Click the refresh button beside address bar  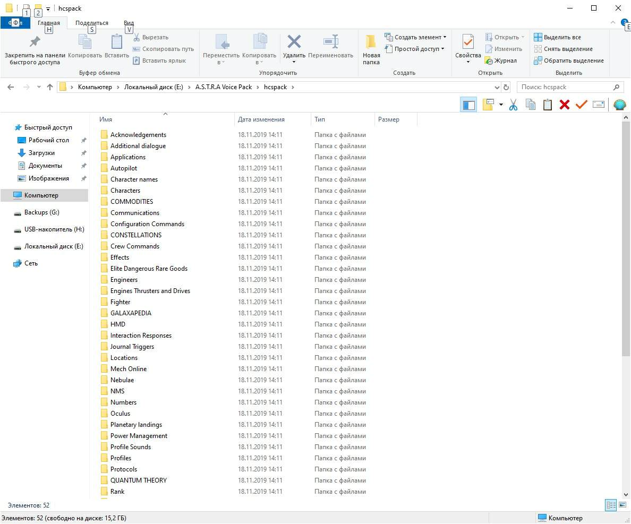click(x=506, y=88)
